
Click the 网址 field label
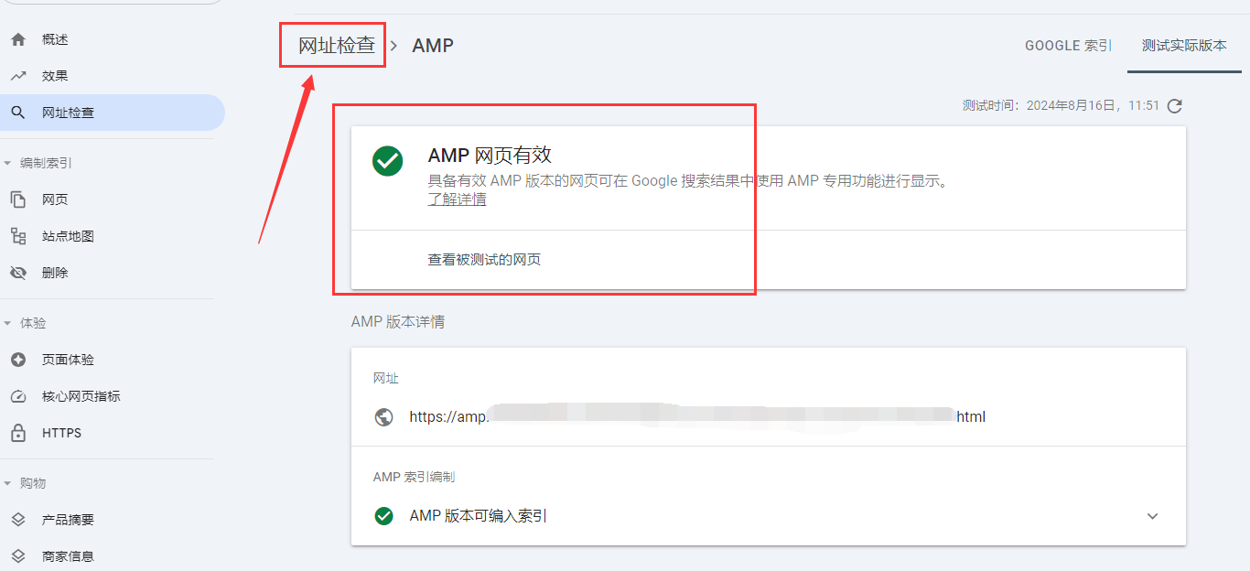pyautogui.click(x=386, y=379)
